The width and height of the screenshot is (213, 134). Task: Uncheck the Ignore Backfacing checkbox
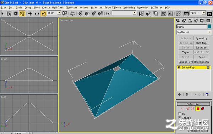pos(180,117)
